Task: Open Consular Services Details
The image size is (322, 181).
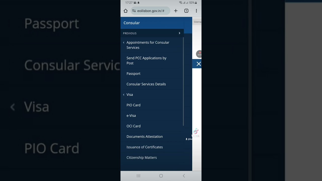Action: pos(146,84)
